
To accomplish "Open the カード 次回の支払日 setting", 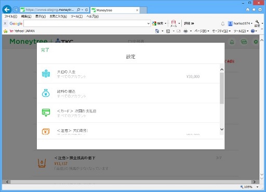I will (x=128, y=113).
